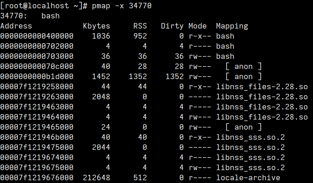Click the Kbytes column header
Screen dimensions: 313x183
(97, 26)
